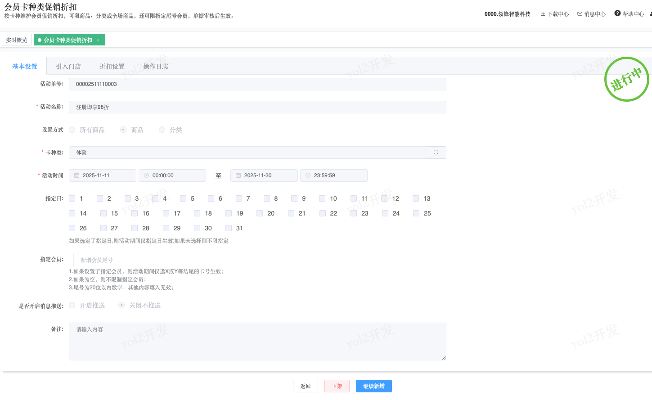Check the day 22 checkbox
This screenshot has height=400, width=652.
(x=323, y=213)
